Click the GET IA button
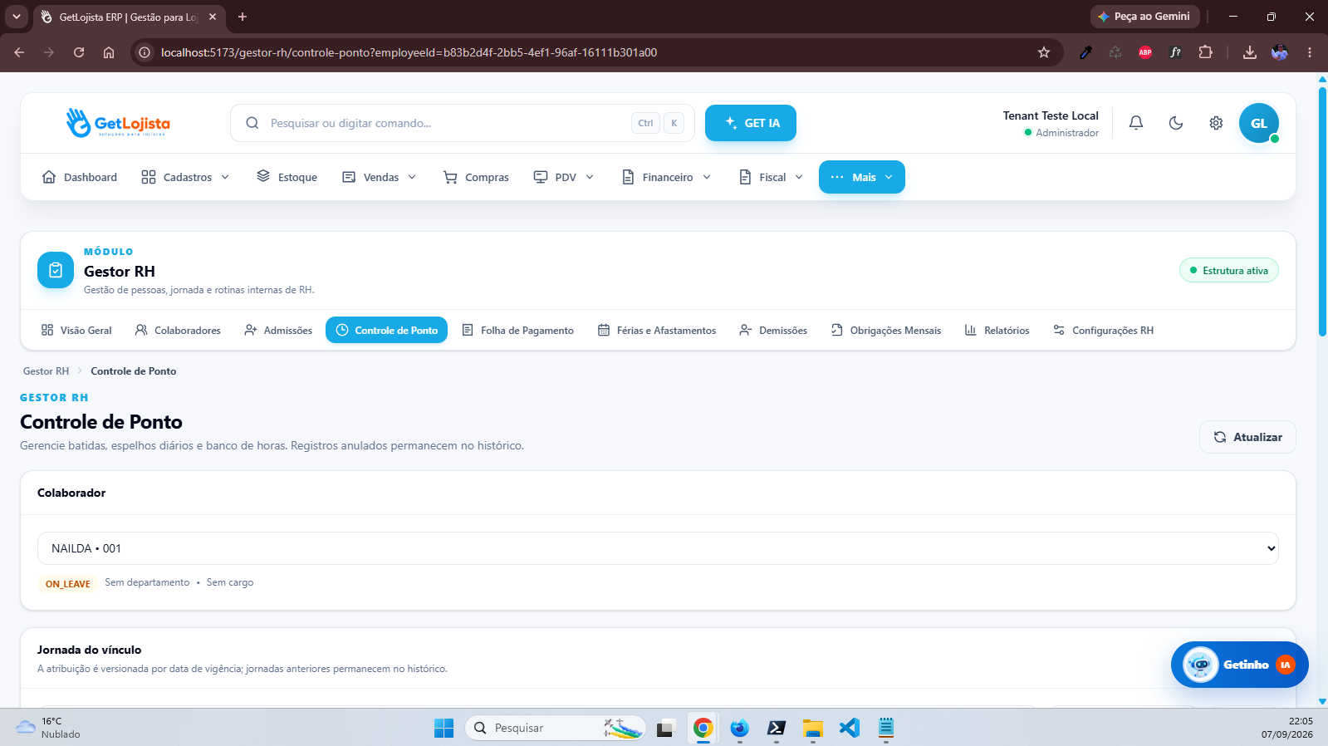Image resolution: width=1328 pixels, height=746 pixels. coord(751,123)
